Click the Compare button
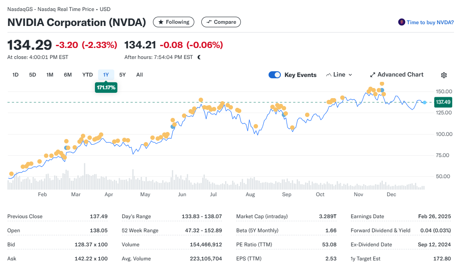Image resolution: width=458 pixels, height=267 pixels. pos(221,22)
